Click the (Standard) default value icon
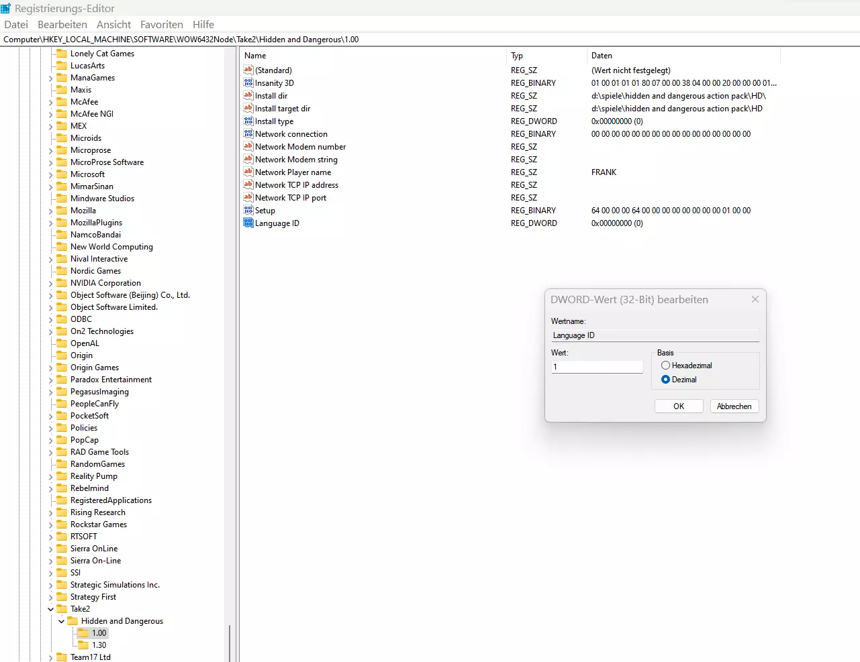 [x=248, y=70]
